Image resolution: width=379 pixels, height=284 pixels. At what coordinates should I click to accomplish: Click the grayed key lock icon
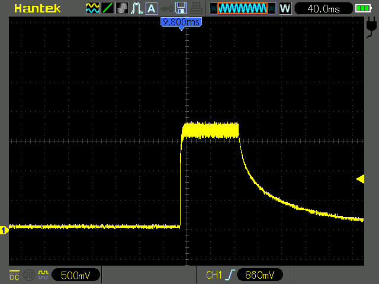[166, 9]
